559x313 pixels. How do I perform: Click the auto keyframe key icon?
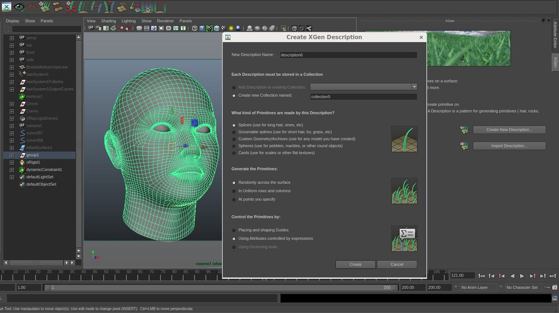[547, 287]
